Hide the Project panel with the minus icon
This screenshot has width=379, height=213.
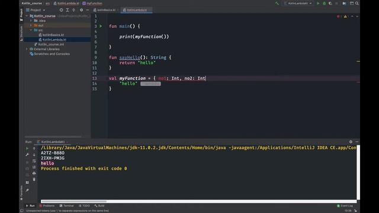point(88,10)
